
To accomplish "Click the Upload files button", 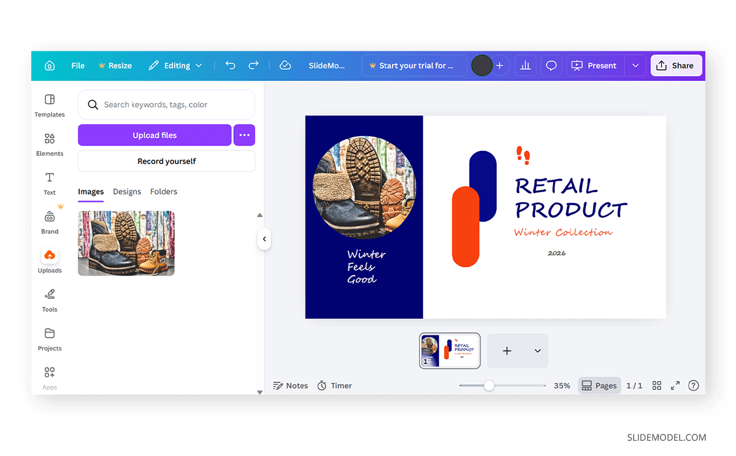I will pos(155,135).
